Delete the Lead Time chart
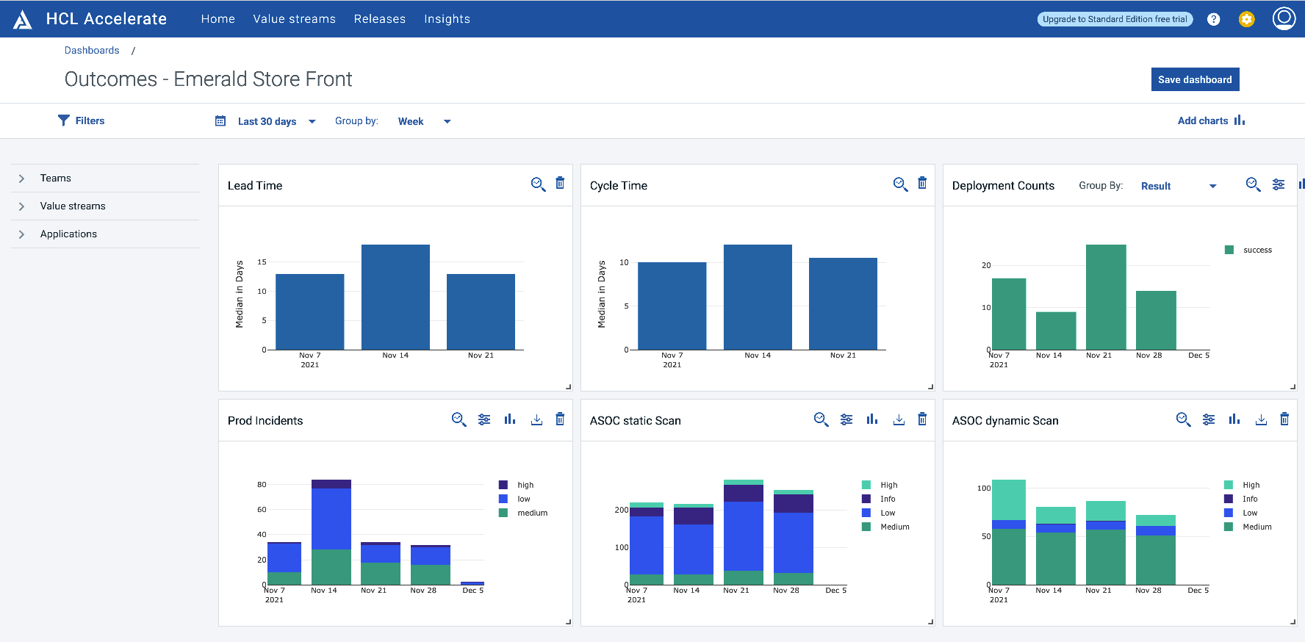The height and width of the screenshot is (642, 1305). click(560, 183)
